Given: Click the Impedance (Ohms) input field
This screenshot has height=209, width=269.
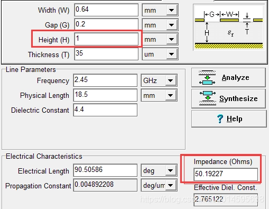Looking at the screenshot, I should (226, 175).
